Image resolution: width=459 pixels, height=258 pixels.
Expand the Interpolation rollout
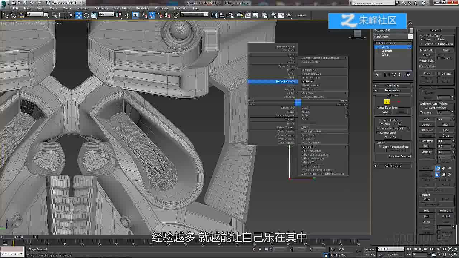pyautogui.click(x=392, y=90)
